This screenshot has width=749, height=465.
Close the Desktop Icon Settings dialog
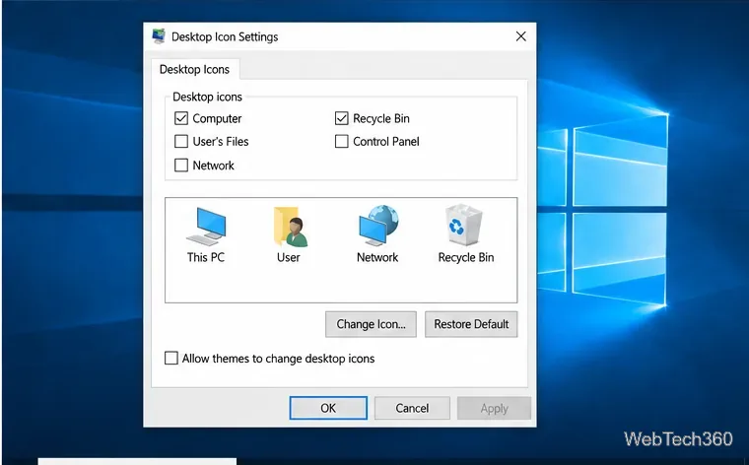pyautogui.click(x=521, y=36)
